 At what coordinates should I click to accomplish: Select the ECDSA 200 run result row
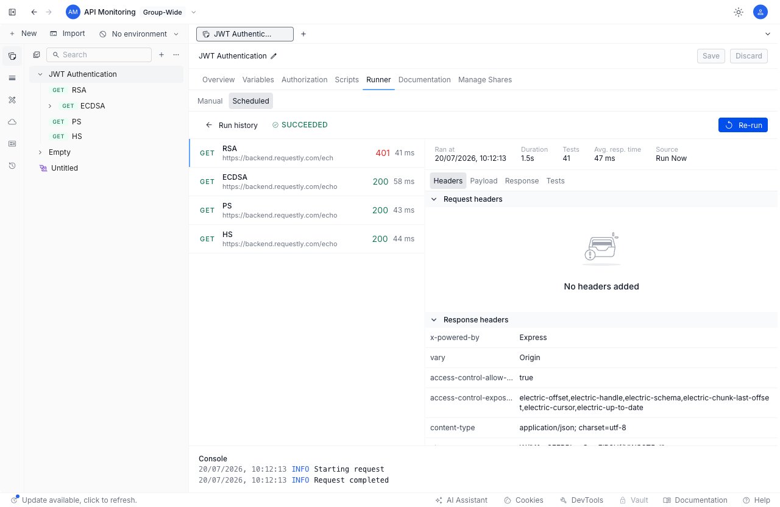coord(307,182)
